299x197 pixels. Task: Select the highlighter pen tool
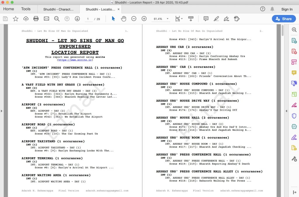pyautogui.click(x=216, y=19)
